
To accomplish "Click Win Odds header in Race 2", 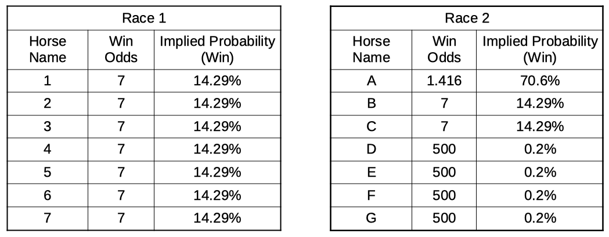I will (444, 50).
